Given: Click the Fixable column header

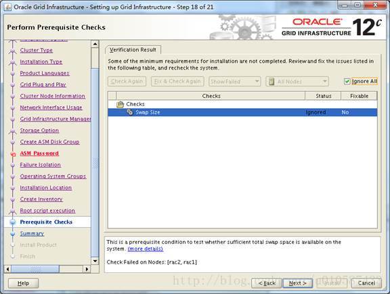Looking at the screenshot, I should (x=359, y=96).
